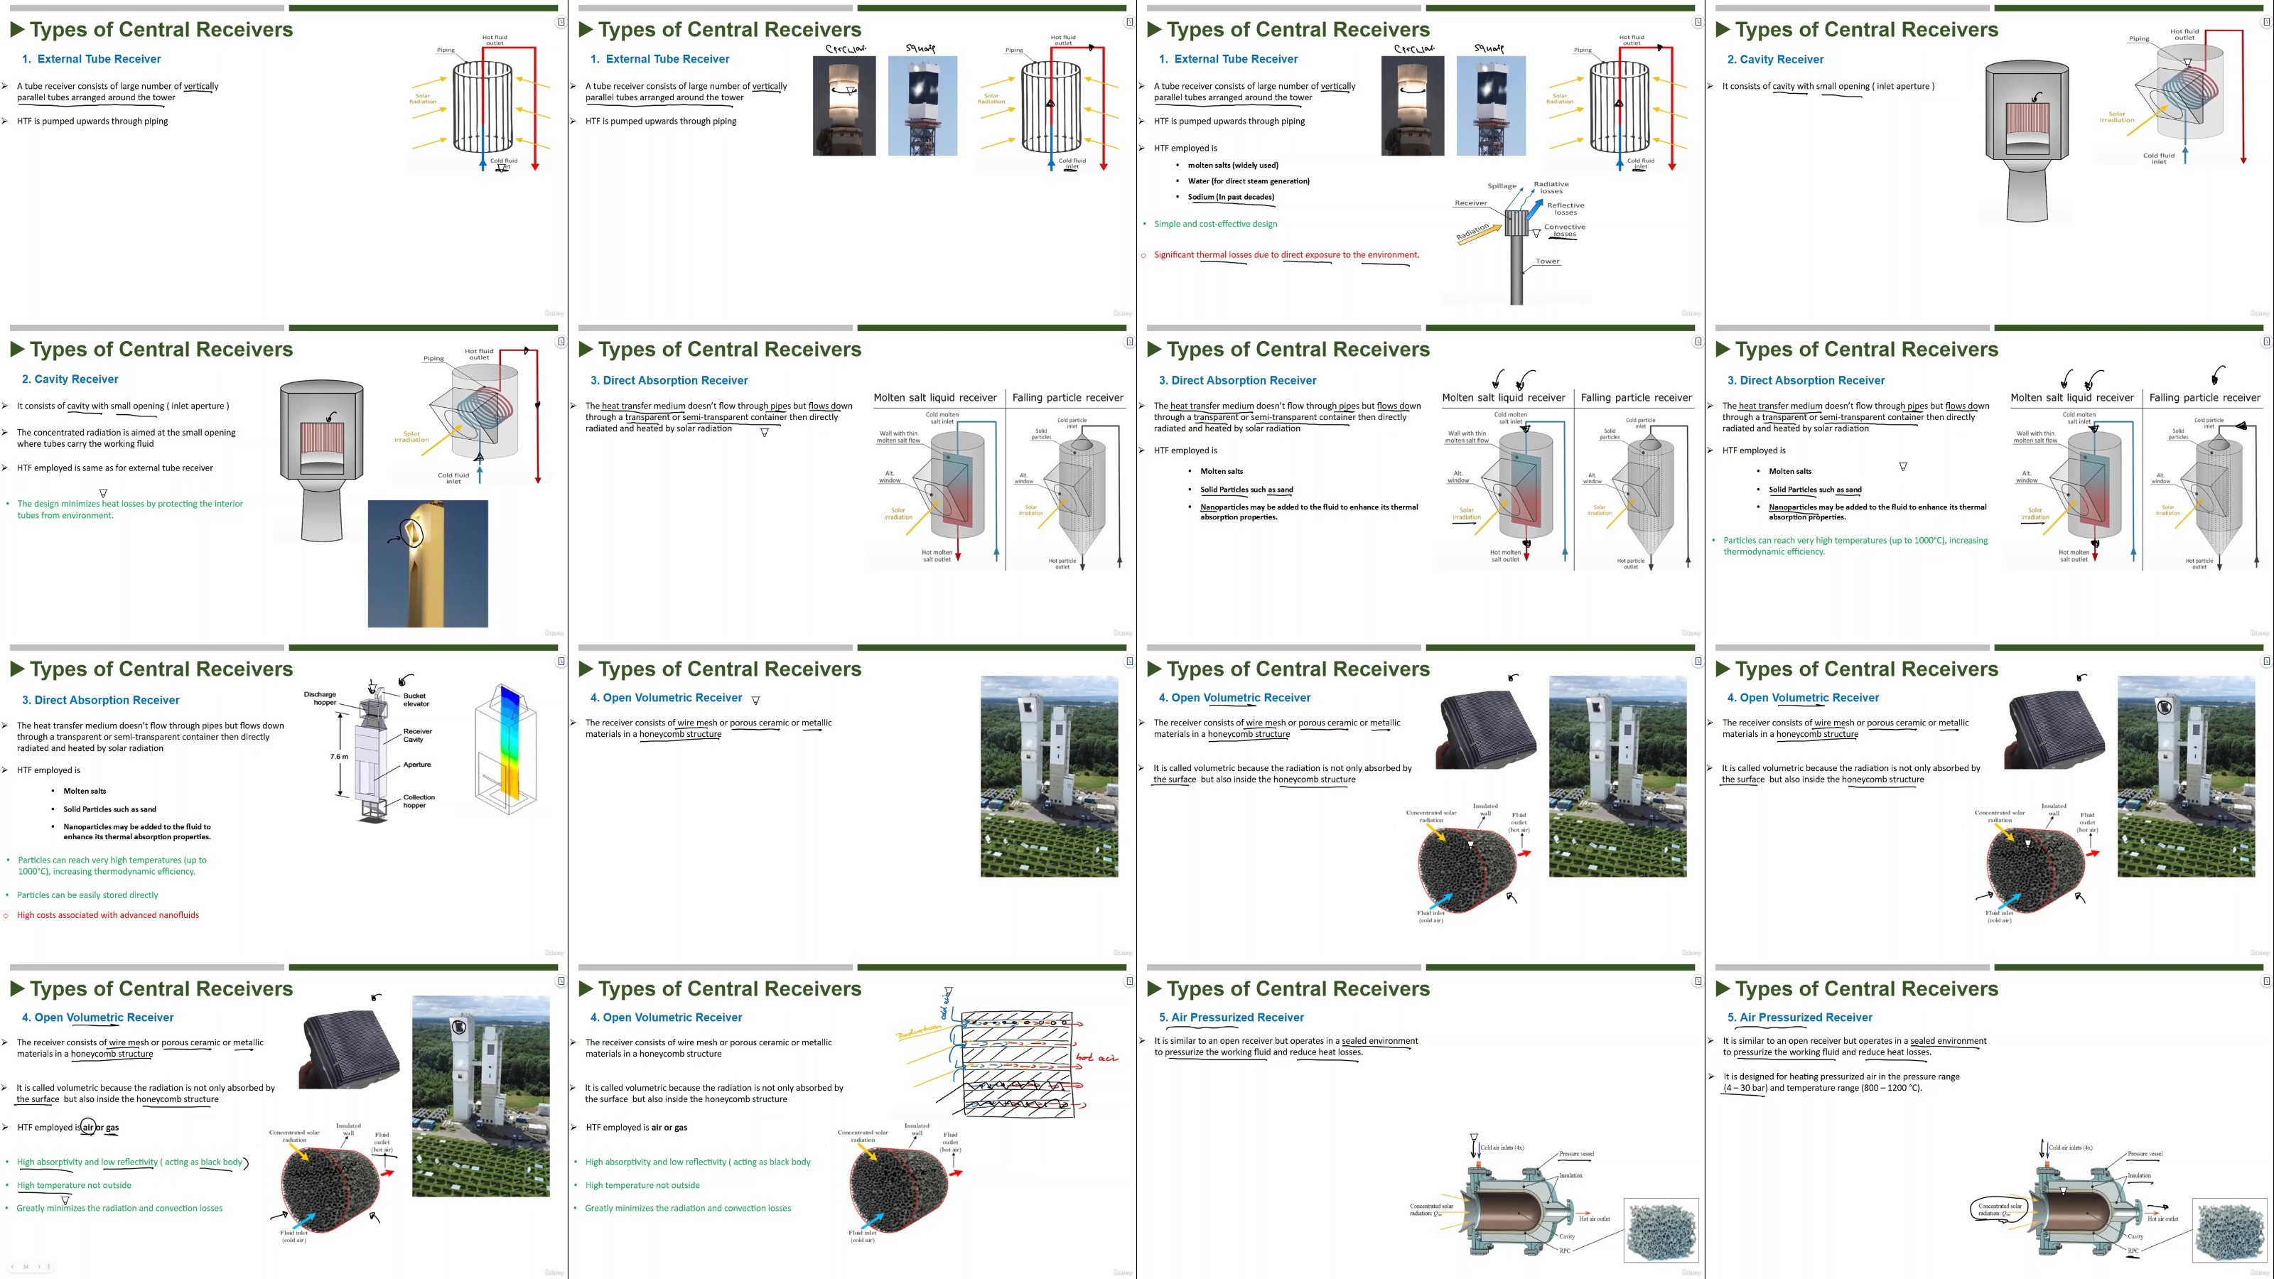Open the slide showing bucket elevator receiver diagram
Image resolution: width=2274 pixels, height=1279 pixels.
point(284,799)
